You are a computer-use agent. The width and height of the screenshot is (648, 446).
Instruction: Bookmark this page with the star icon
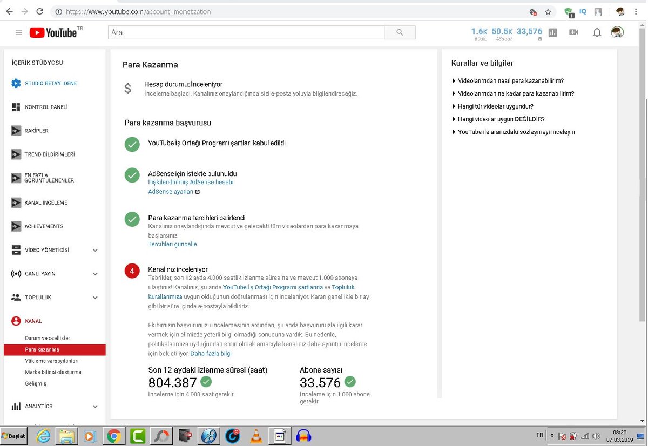pos(548,11)
